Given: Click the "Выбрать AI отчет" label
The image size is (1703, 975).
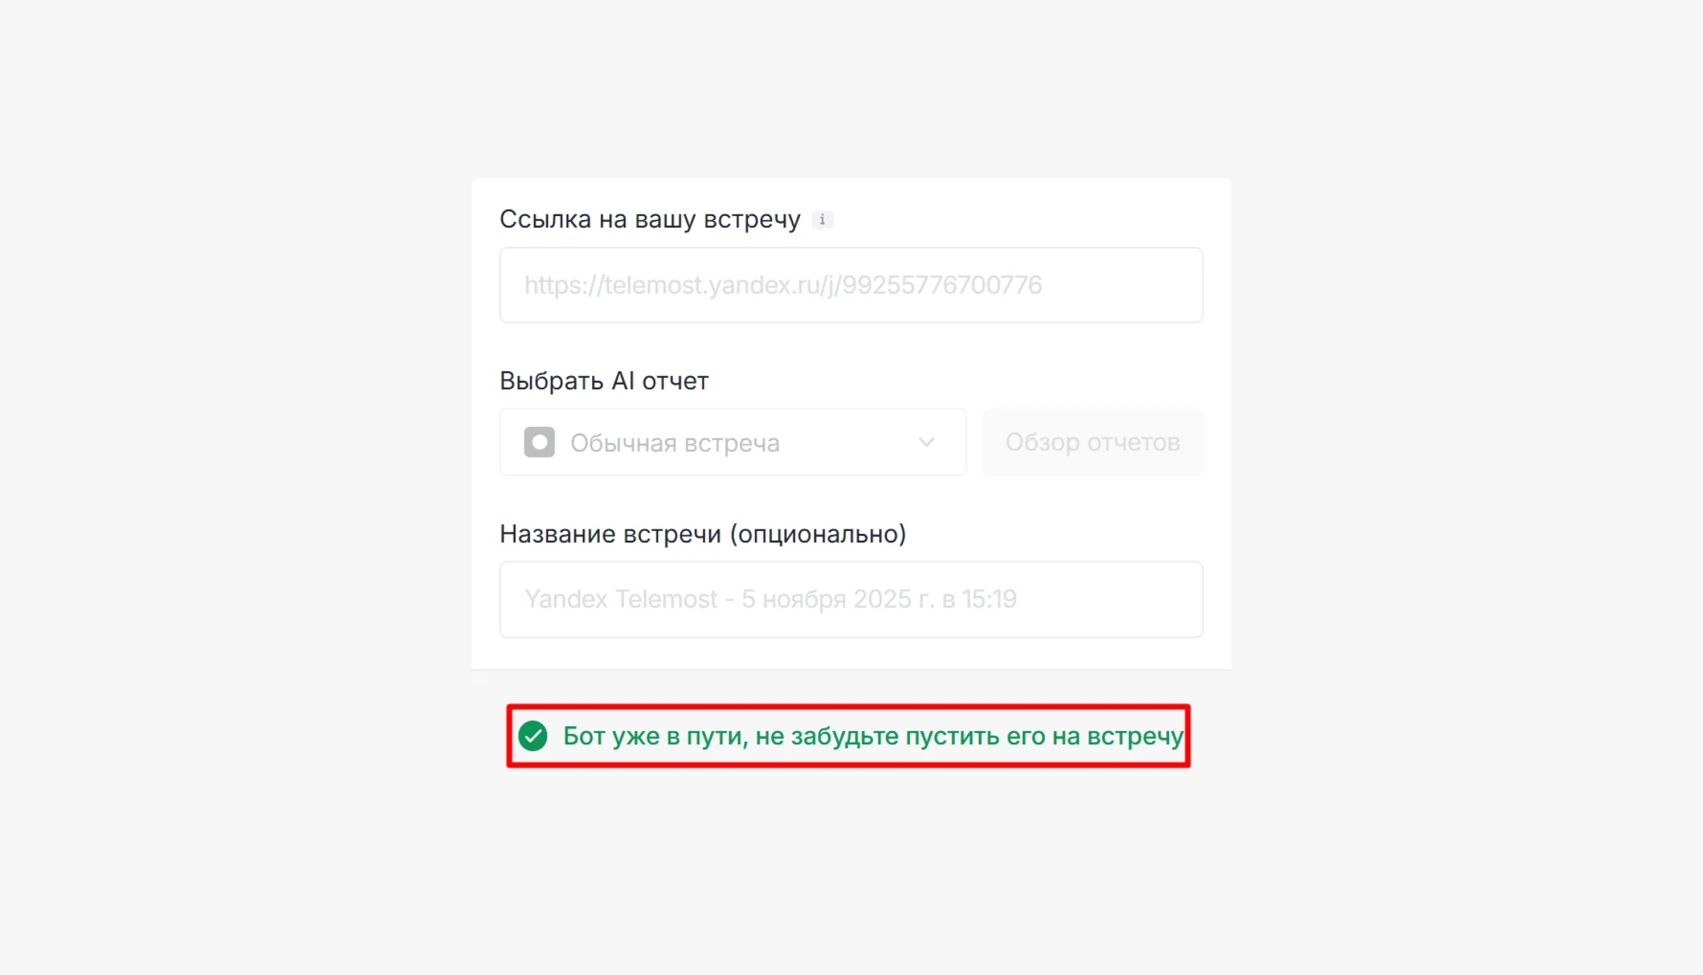Looking at the screenshot, I should click(x=604, y=381).
